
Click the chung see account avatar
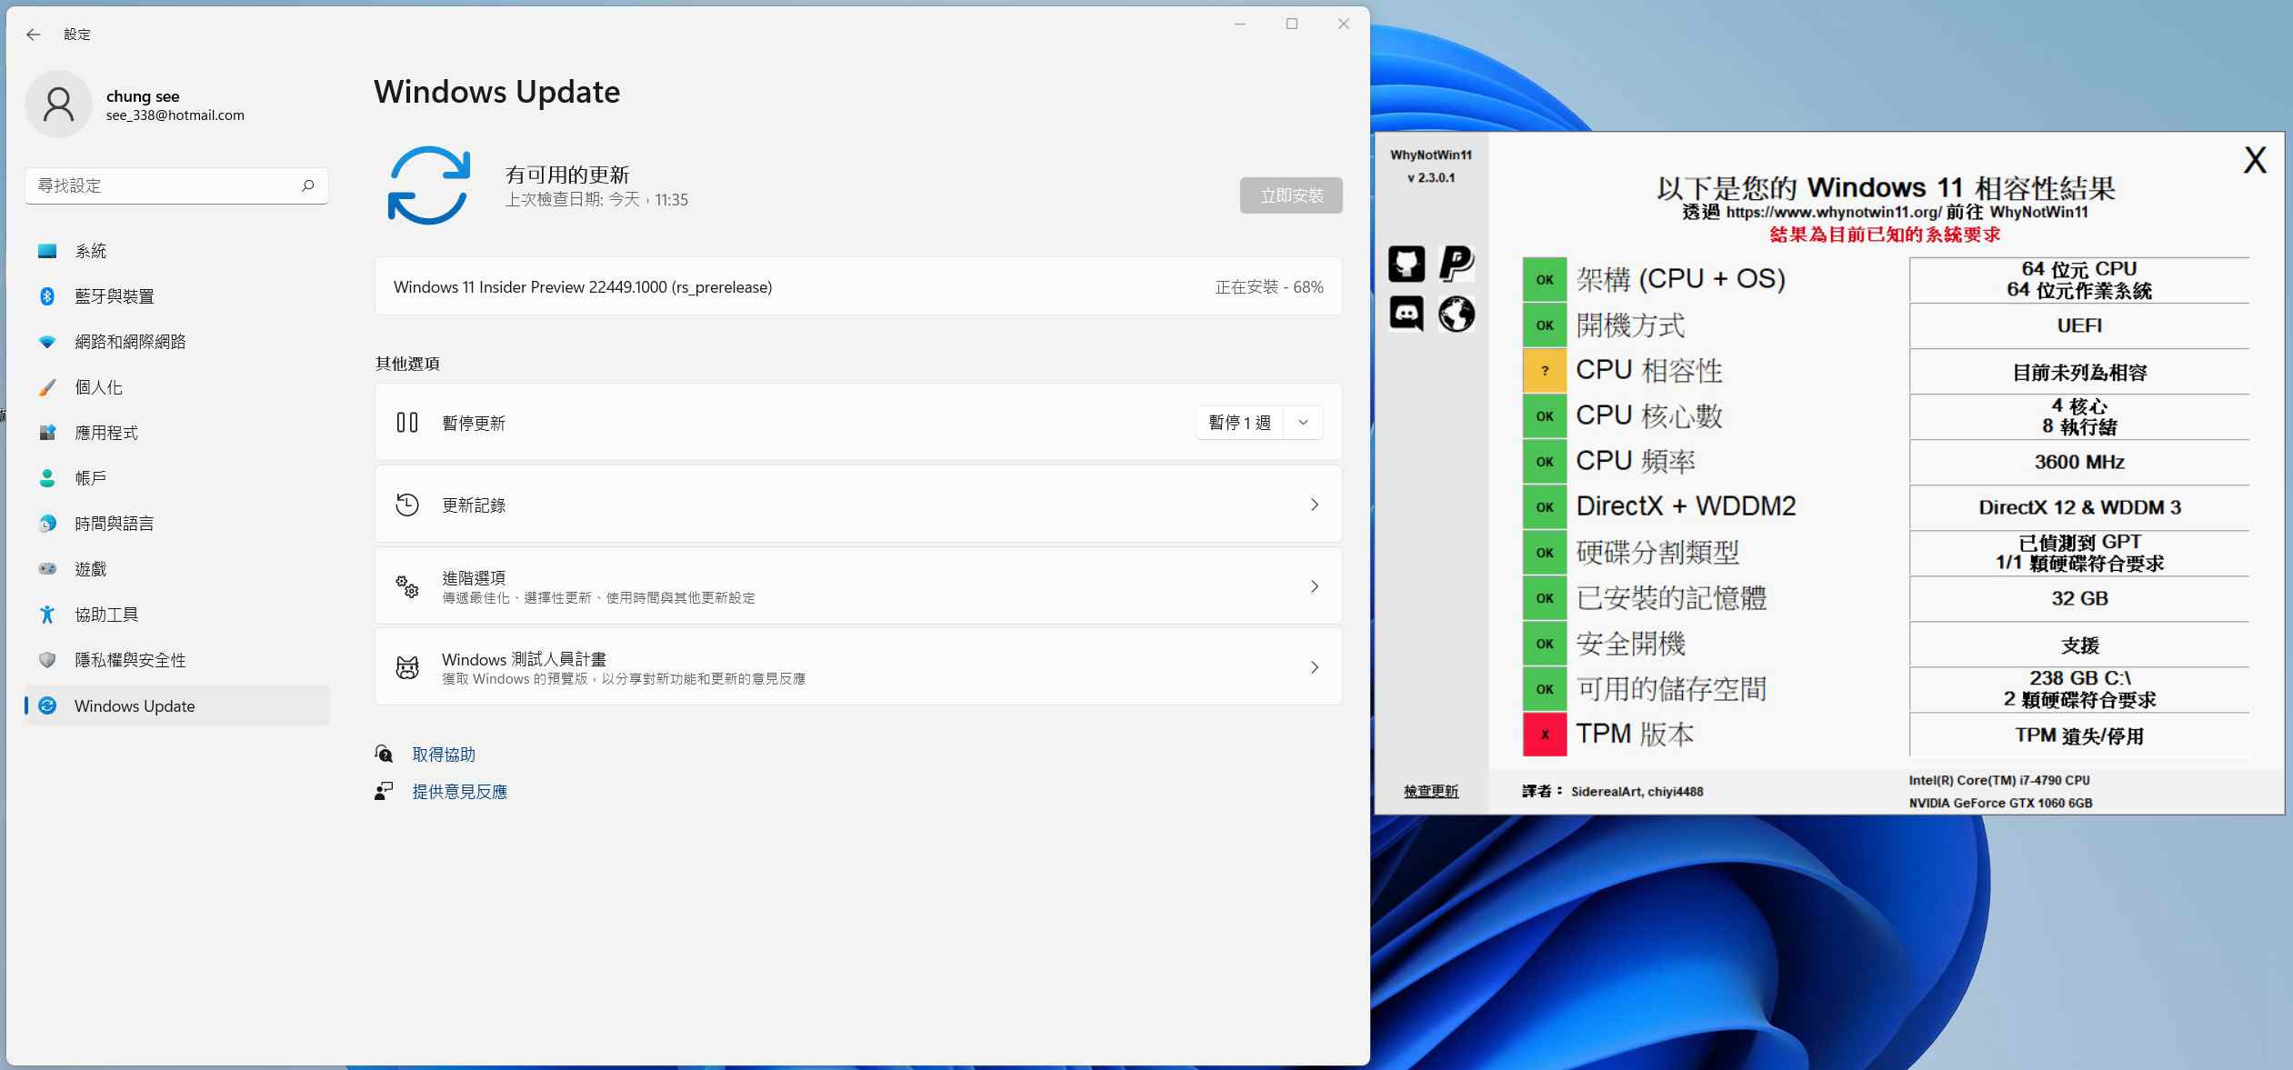(x=58, y=105)
